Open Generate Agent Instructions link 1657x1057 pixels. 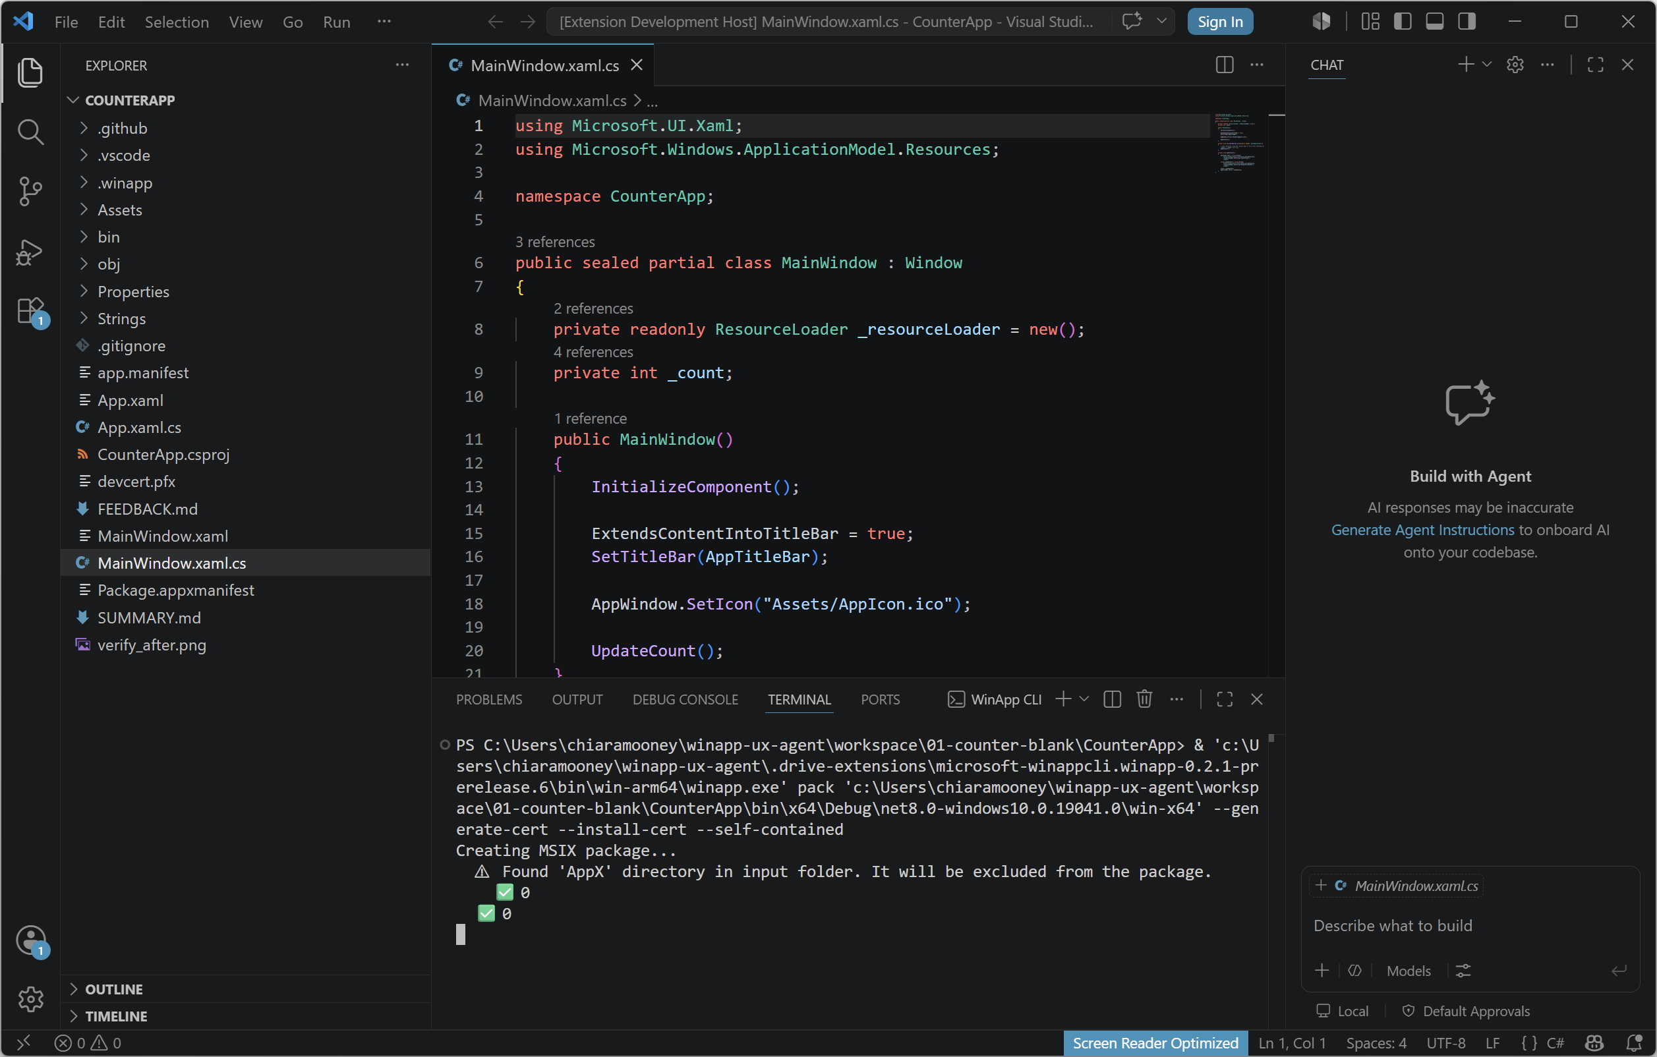tap(1422, 530)
